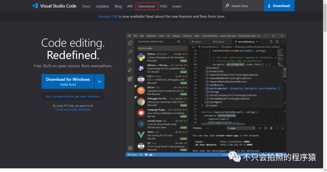Click the magnifier icon in Search Docs
Image resolution: width=327 pixels, height=172 pixels.
[227, 6]
